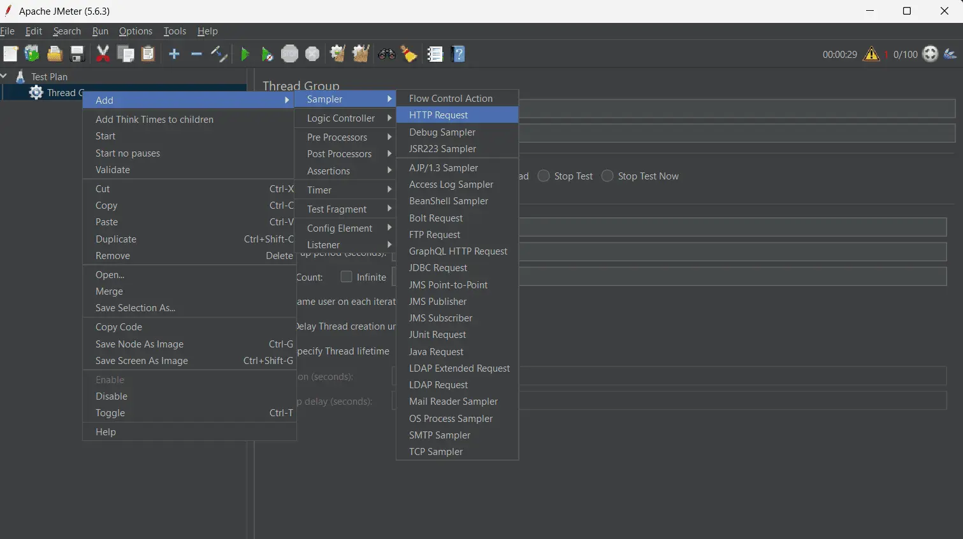Expand the Listener submenu
Viewport: 963px width, 539px height.
(x=345, y=245)
